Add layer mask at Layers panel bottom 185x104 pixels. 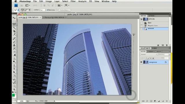click(x=151, y=101)
